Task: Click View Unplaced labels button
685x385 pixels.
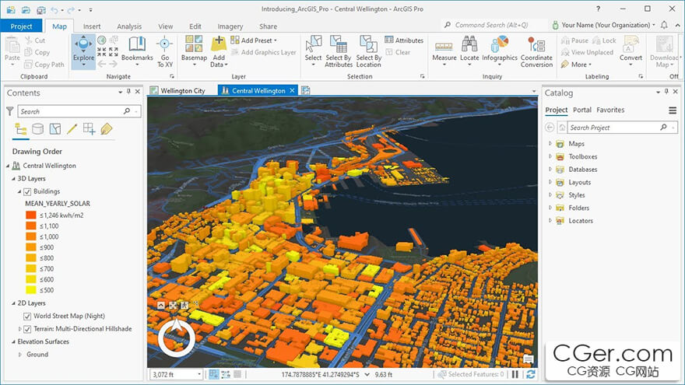Action: (587, 52)
